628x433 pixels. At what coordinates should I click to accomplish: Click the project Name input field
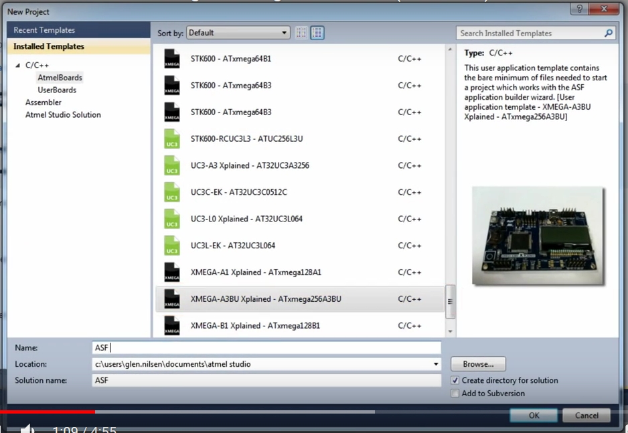click(266, 348)
